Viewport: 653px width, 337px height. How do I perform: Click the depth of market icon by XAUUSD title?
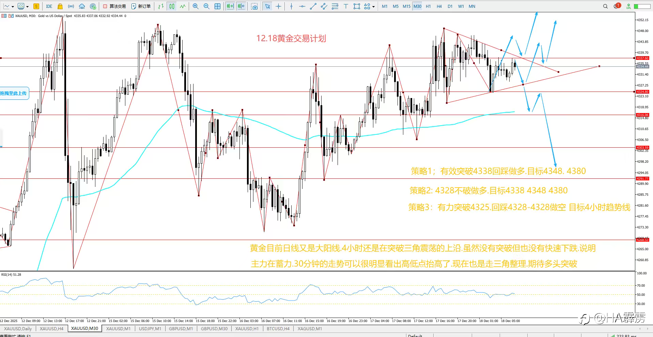pos(4,16)
